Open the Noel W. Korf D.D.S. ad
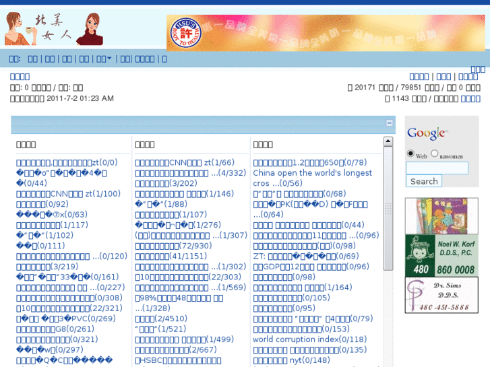The height and width of the screenshot is (367, 490). coord(441,256)
